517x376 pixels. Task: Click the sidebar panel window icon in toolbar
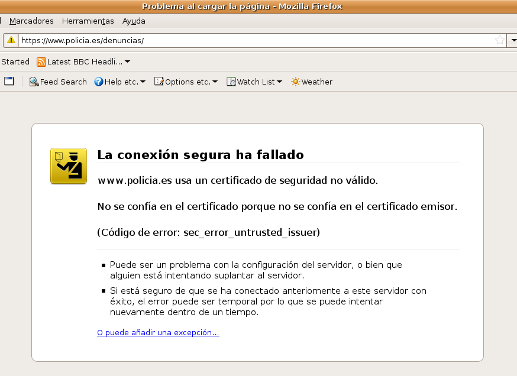click(x=9, y=81)
